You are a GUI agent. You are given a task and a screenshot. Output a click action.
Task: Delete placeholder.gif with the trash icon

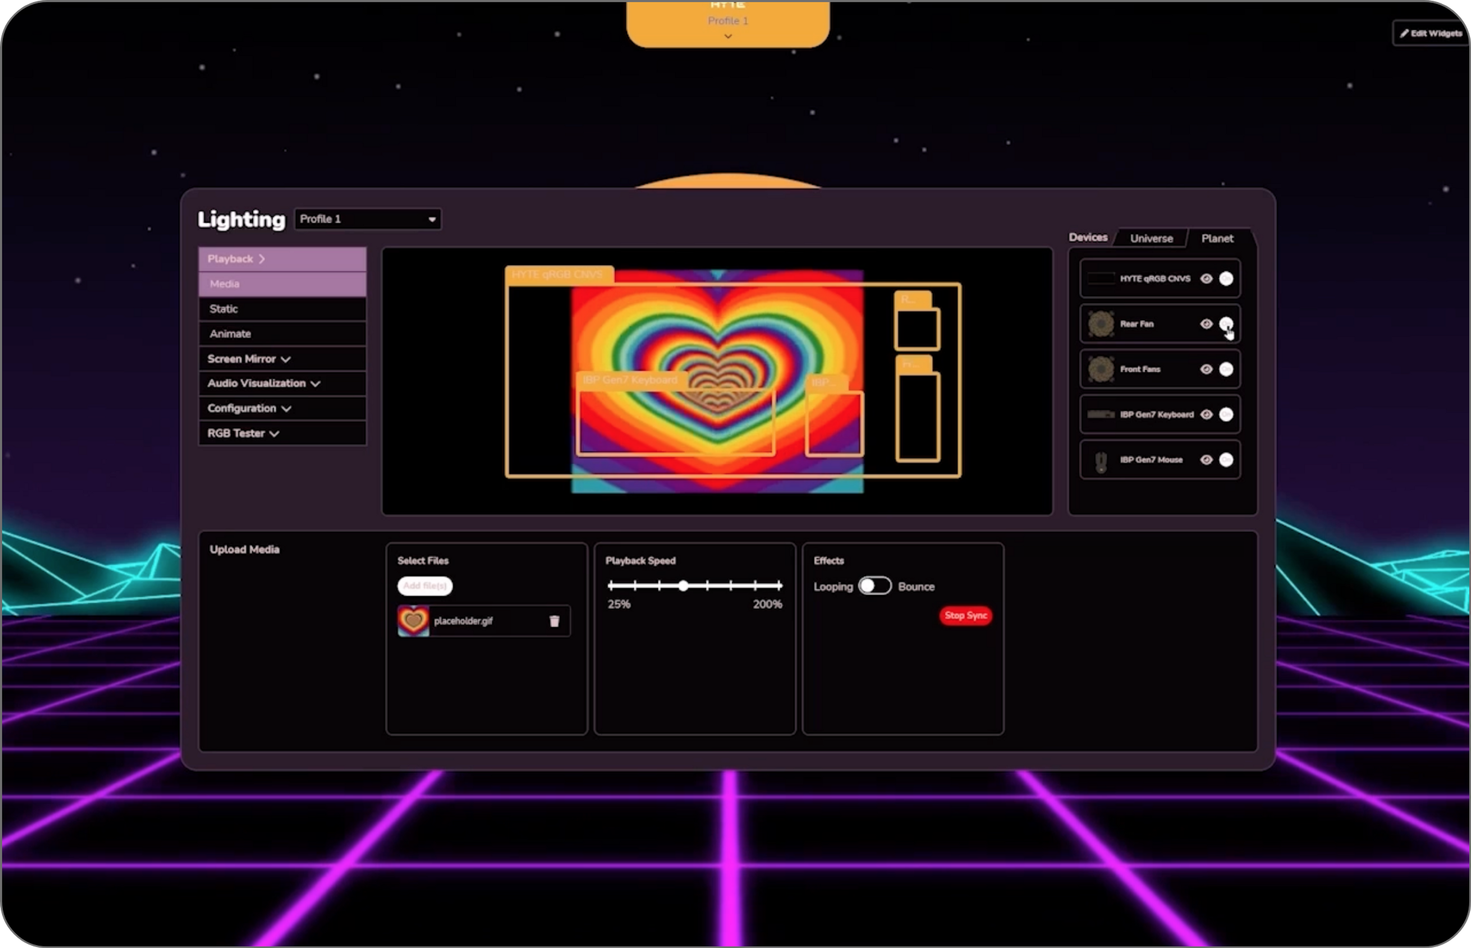(x=554, y=621)
